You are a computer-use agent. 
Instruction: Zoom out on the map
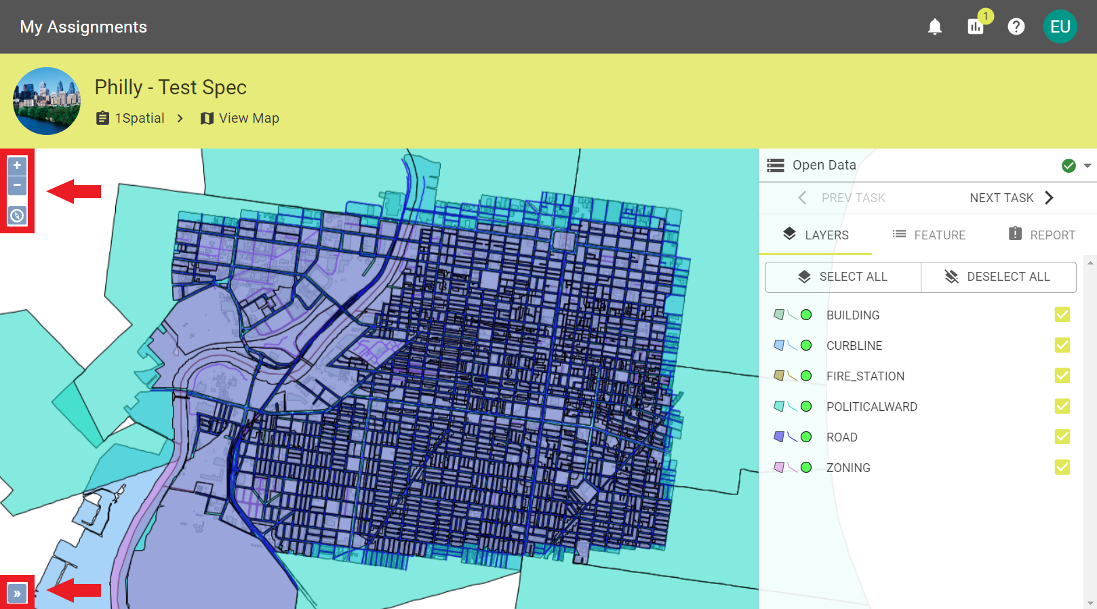(17, 185)
